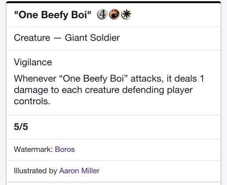227x185 pixels.
Task: Click the word "Creature" in type line
Action: point(32,38)
